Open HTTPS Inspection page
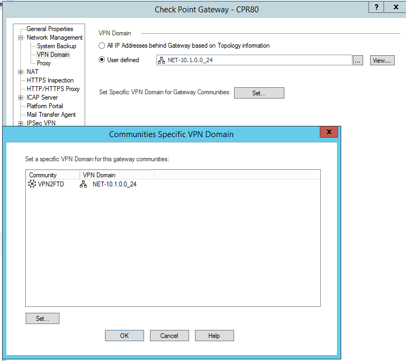 [x=50, y=80]
